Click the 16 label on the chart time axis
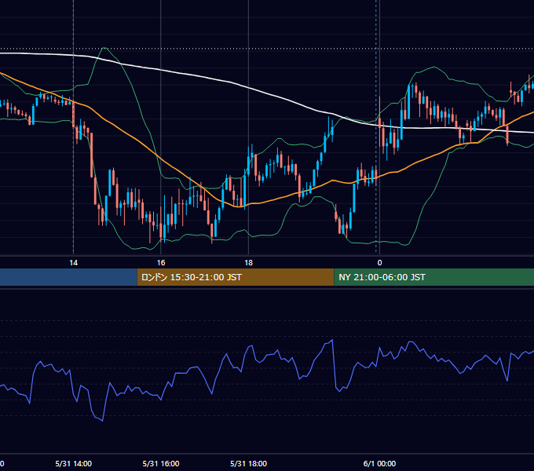 point(161,263)
